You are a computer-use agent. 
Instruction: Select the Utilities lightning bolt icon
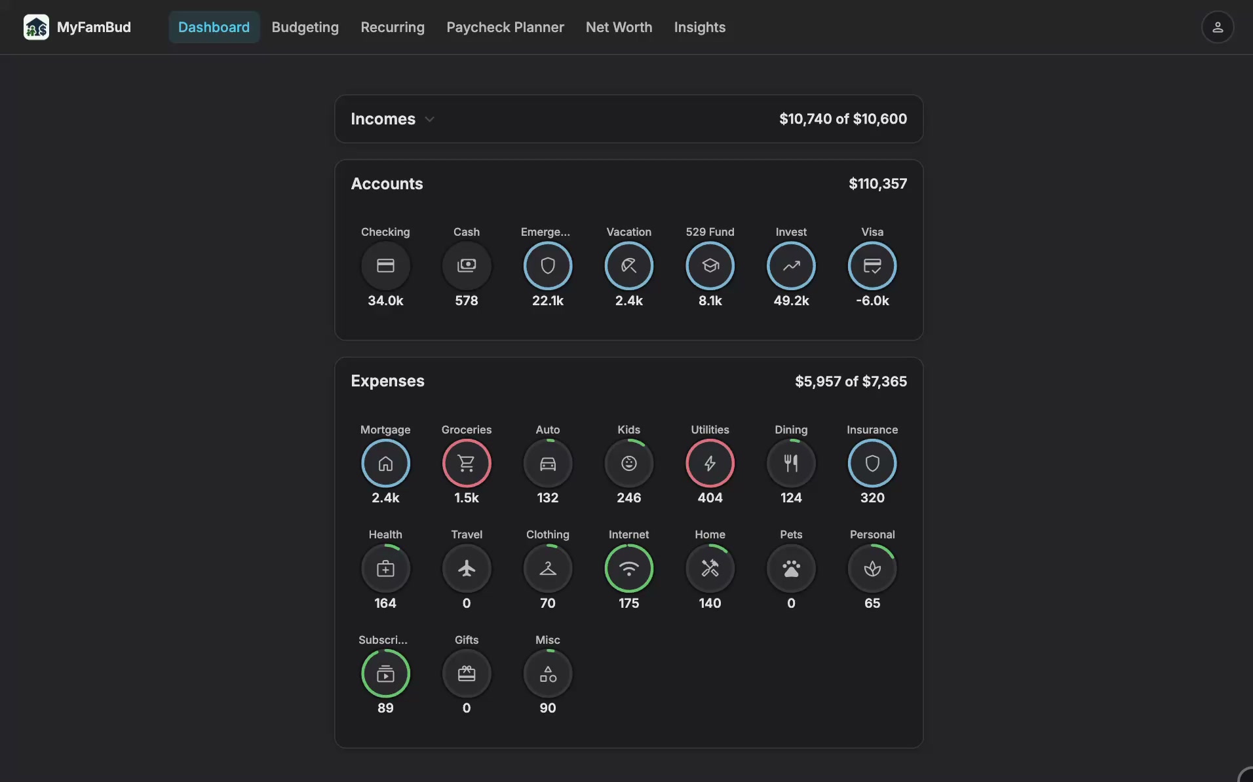[710, 463]
